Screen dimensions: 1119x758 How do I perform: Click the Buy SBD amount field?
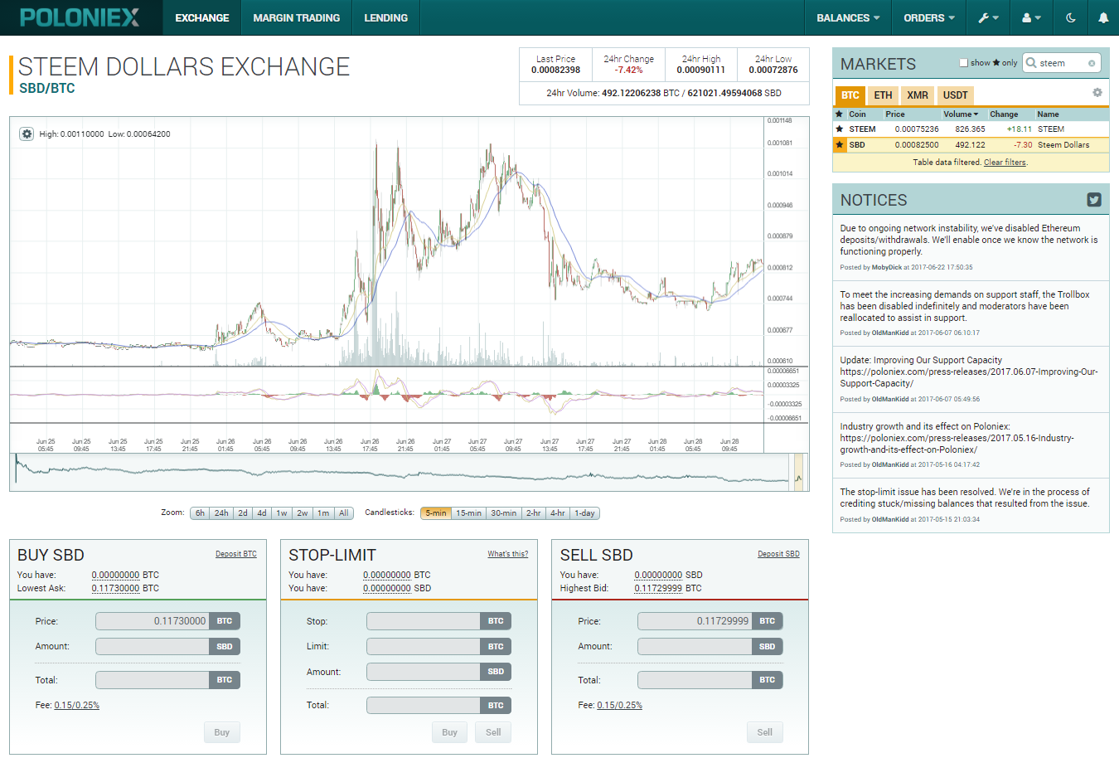(153, 647)
